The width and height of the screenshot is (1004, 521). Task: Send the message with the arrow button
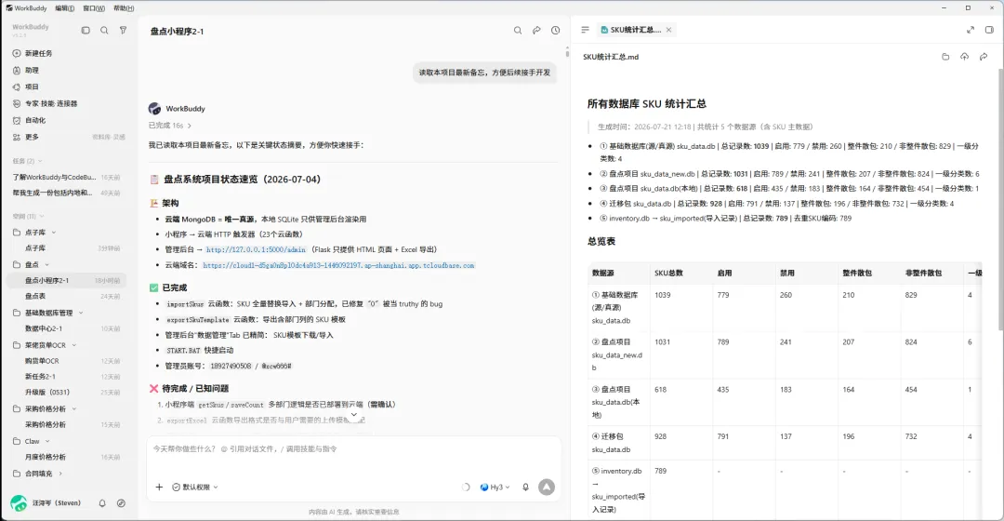point(547,487)
